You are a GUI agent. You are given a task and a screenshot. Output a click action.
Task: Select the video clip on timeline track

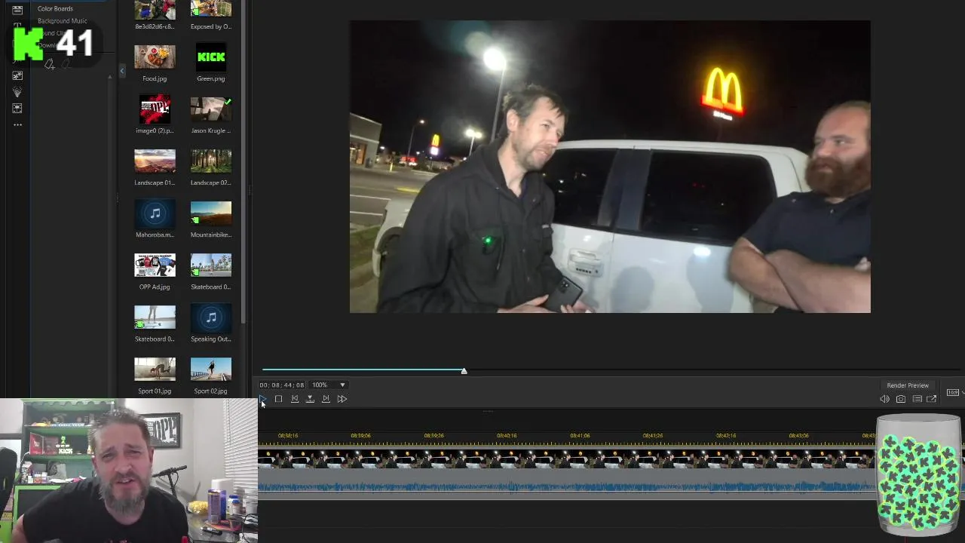coord(567,459)
